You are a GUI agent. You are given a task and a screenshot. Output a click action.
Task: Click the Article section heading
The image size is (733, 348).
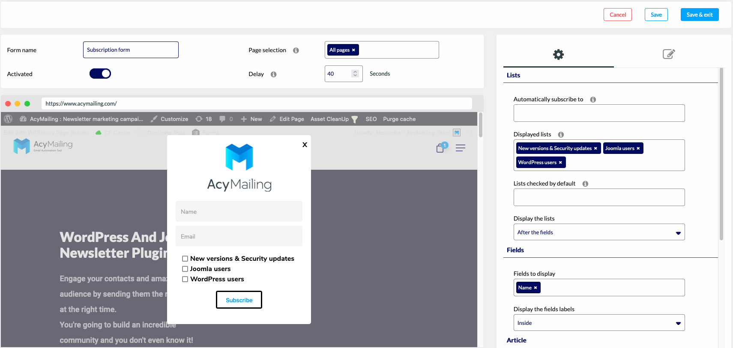pos(517,340)
